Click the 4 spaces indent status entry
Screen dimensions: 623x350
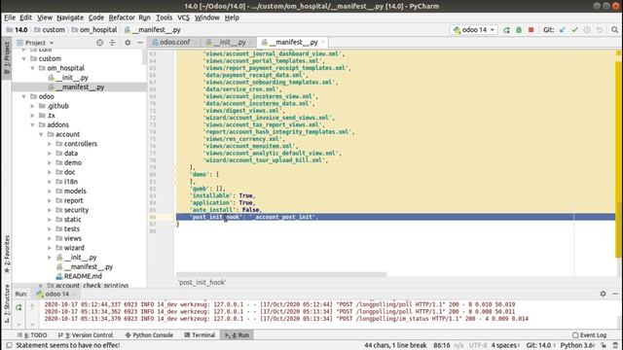click(504, 345)
